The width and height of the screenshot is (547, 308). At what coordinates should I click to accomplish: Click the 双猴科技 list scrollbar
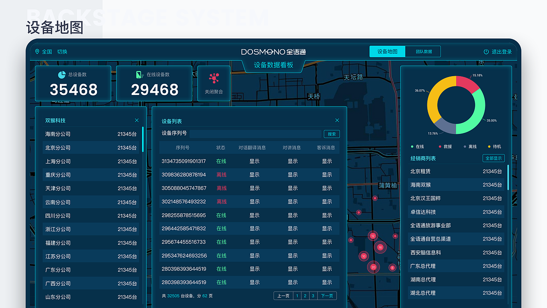pyautogui.click(x=143, y=139)
